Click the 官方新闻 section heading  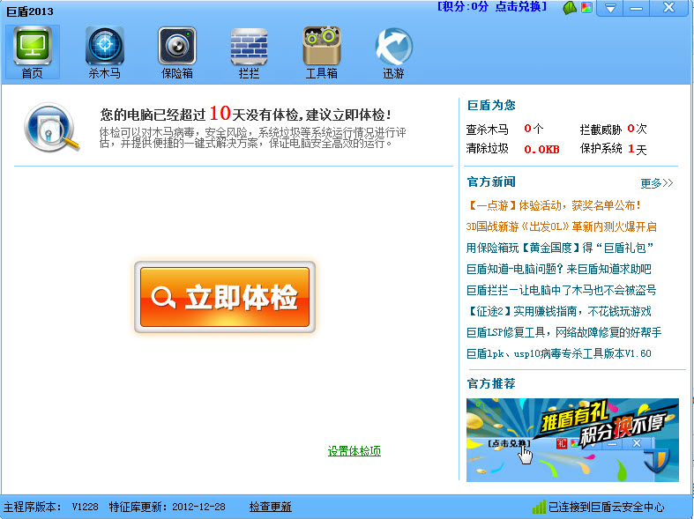(491, 182)
